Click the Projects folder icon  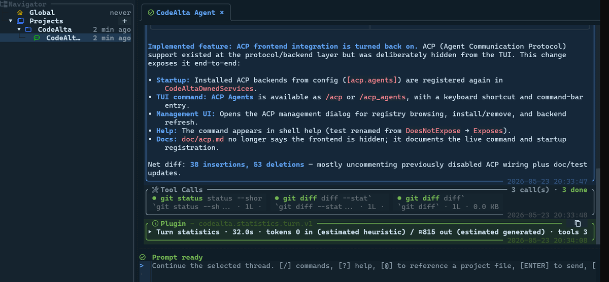[x=20, y=21]
